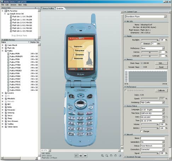Toggle the Charger checkbox
The height and width of the screenshot is (161, 172).
142,131
